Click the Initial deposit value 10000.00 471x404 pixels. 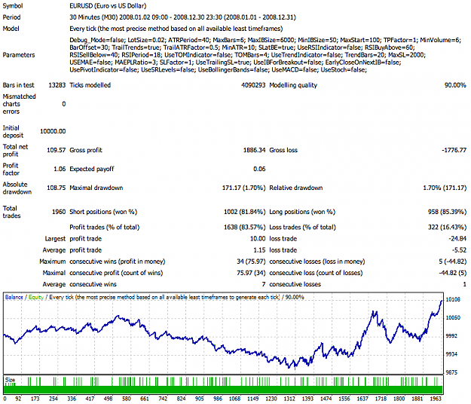(53, 132)
